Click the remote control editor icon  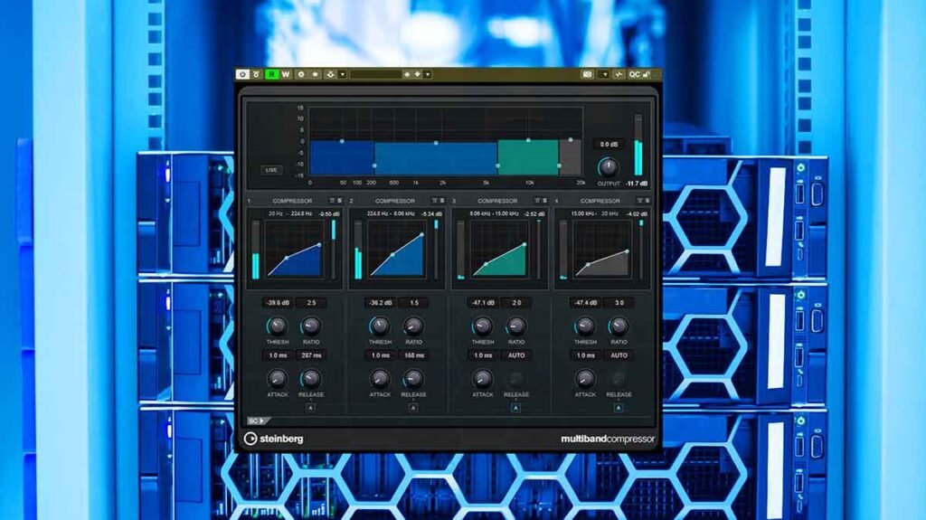tap(619, 74)
